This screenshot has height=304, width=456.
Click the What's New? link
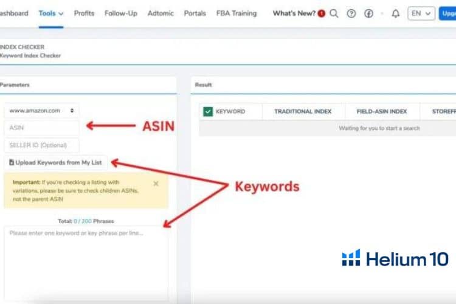click(294, 13)
